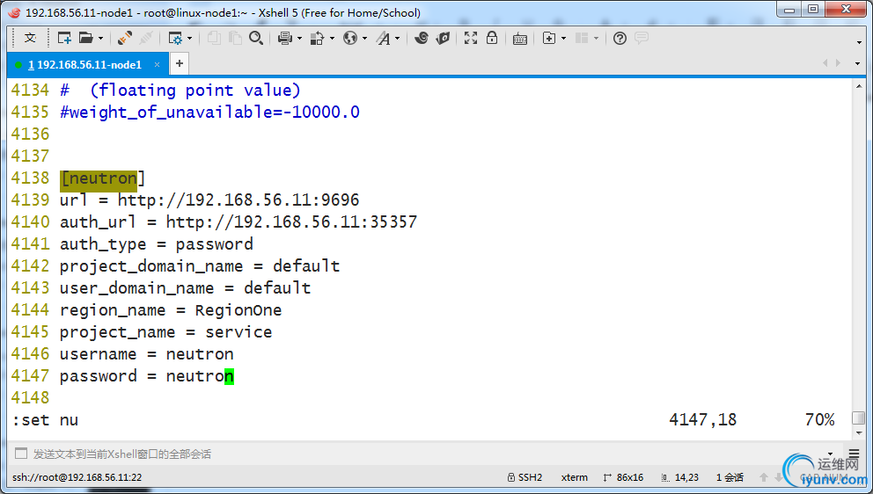This screenshot has height=494, width=873.
Task: Click the Disconnect plug icon
Action: pyautogui.click(x=146, y=38)
